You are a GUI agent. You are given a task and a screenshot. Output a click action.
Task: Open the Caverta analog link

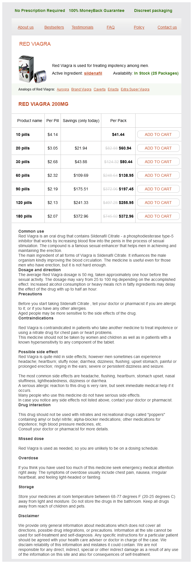100,89
